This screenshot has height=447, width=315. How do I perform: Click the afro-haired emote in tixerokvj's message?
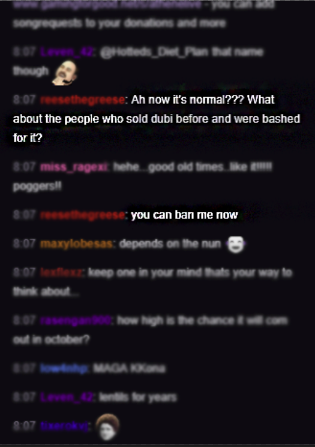tap(107, 427)
